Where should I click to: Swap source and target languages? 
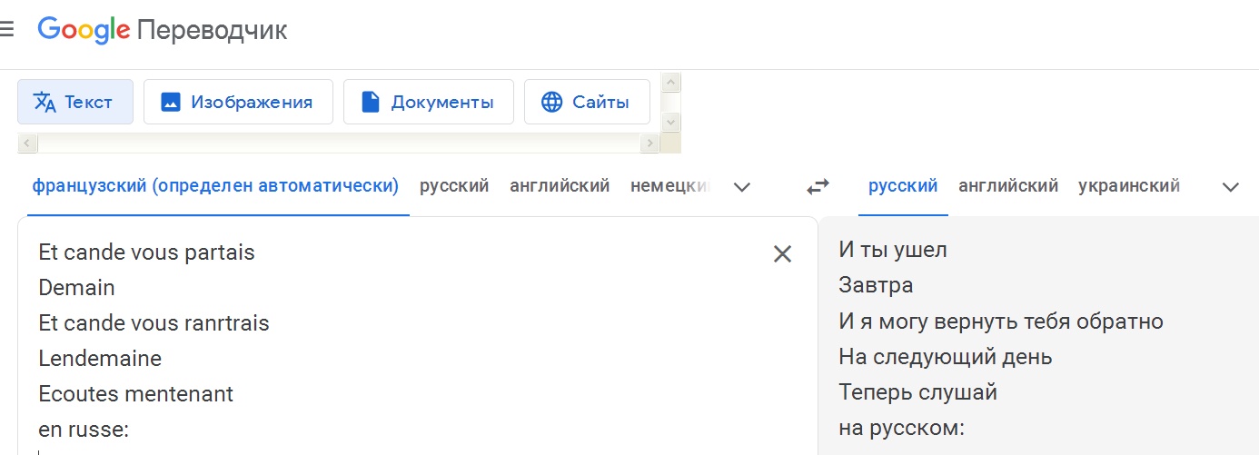(x=818, y=187)
